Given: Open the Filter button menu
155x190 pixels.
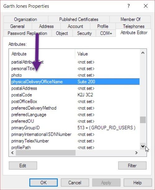Looking at the screenshot, I should (132, 166).
